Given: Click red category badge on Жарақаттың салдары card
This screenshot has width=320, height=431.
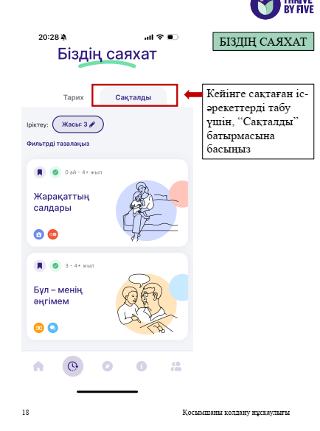Looking at the screenshot, I should click(53, 234).
